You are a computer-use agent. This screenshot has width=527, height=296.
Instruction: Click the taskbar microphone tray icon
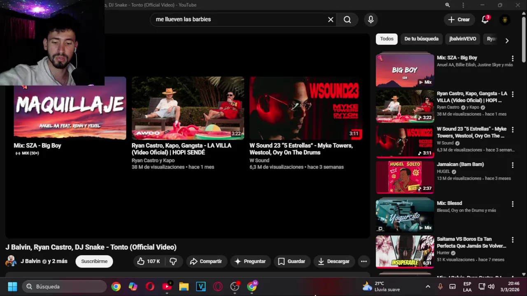[x=440, y=287]
